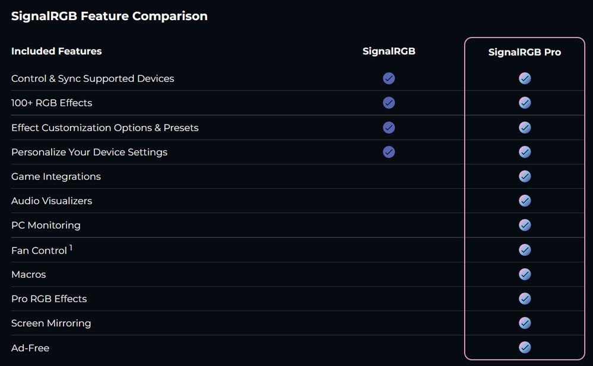Click the Fan Control footnote superscript
This screenshot has width=593, height=366.
click(x=71, y=248)
